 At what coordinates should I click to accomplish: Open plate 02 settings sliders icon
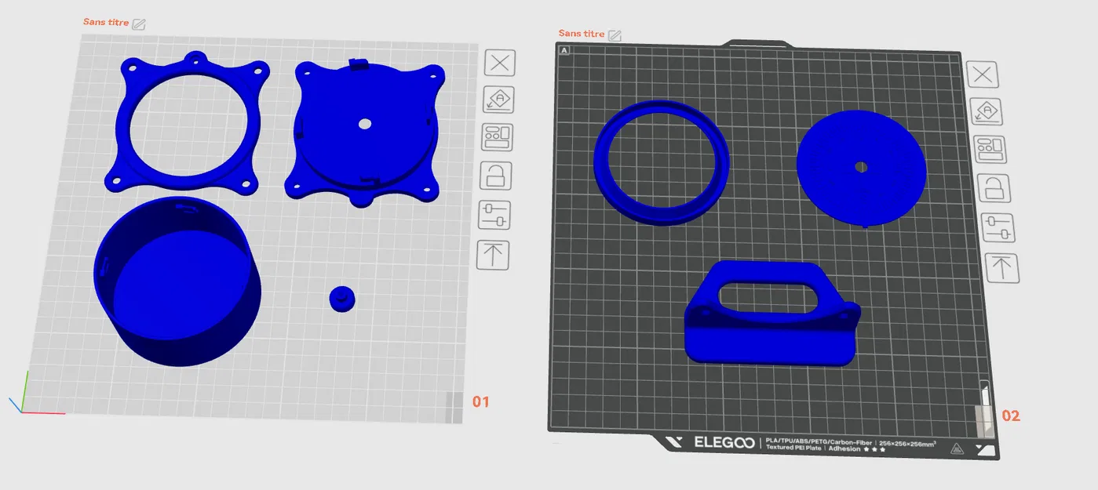coord(998,227)
